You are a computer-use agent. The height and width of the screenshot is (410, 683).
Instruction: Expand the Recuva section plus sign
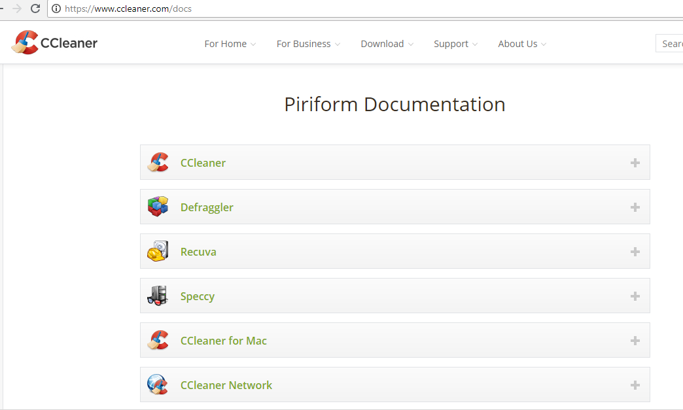[635, 252]
